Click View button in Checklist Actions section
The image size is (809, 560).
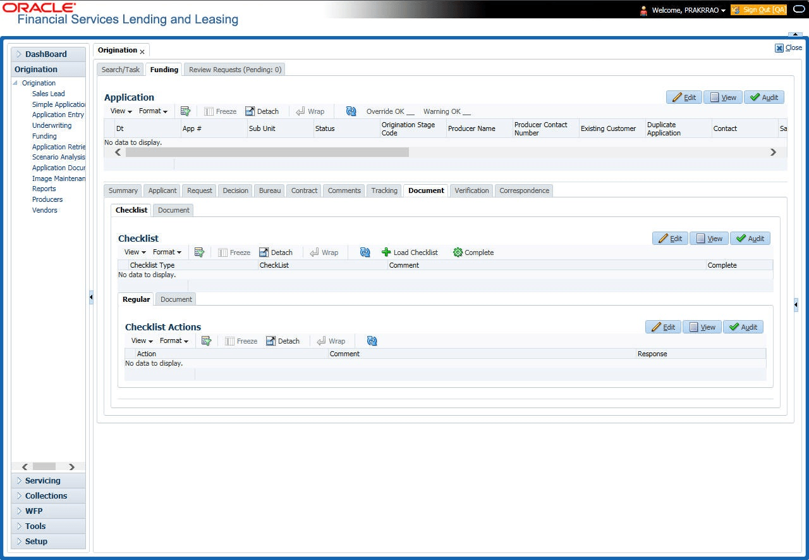pyautogui.click(x=702, y=327)
